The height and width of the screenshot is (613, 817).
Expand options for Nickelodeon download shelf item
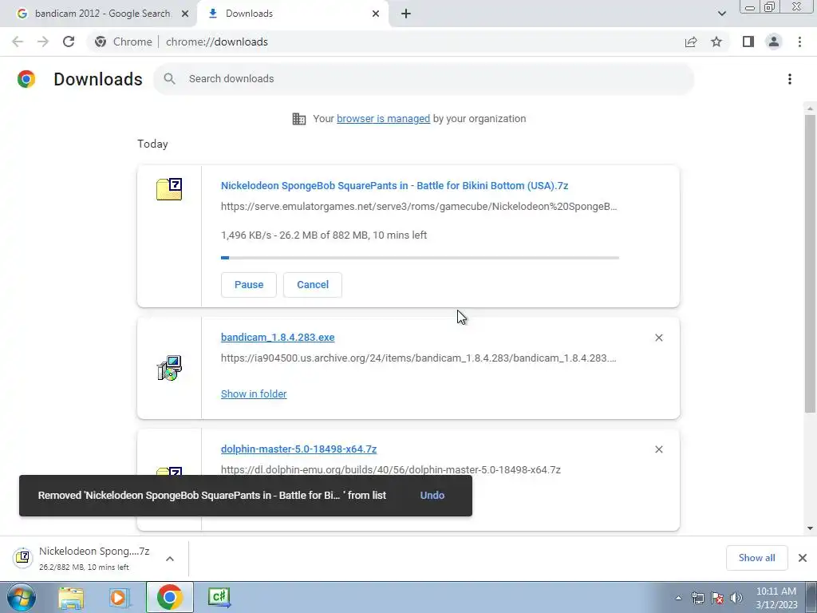pyautogui.click(x=170, y=558)
